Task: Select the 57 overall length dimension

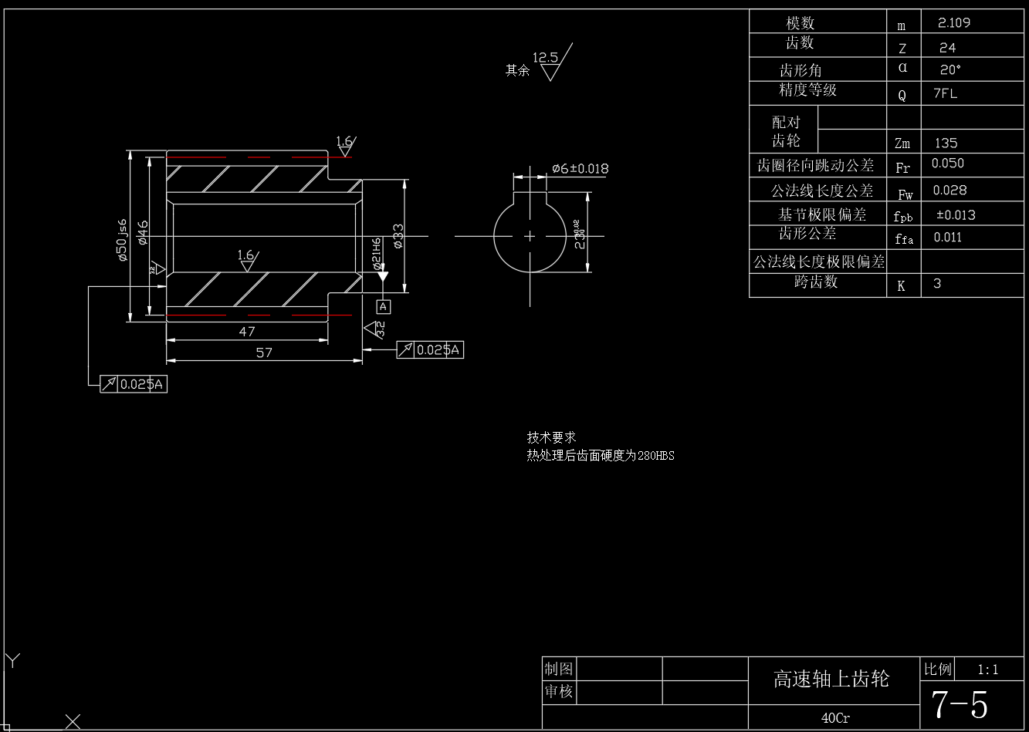Action: coord(264,353)
